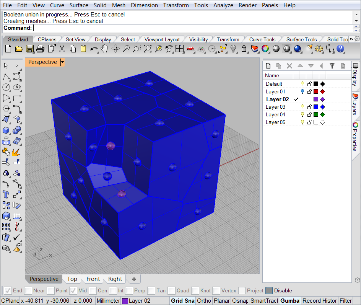Viewport: 361px width, 305px height.
Task: Click the Array grid icon in sidebar
Action: [x=6, y=227]
